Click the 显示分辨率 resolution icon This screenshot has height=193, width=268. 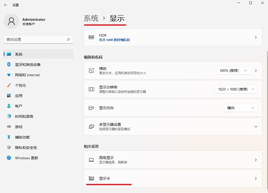(x=91, y=89)
